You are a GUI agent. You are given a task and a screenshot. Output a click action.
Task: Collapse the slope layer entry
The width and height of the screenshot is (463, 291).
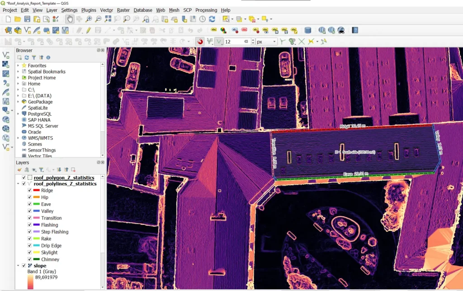tap(18, 266)
